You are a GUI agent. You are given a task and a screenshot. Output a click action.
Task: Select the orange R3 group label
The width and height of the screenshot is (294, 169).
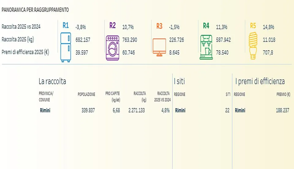pyautogui.click(x=159, y=26)
